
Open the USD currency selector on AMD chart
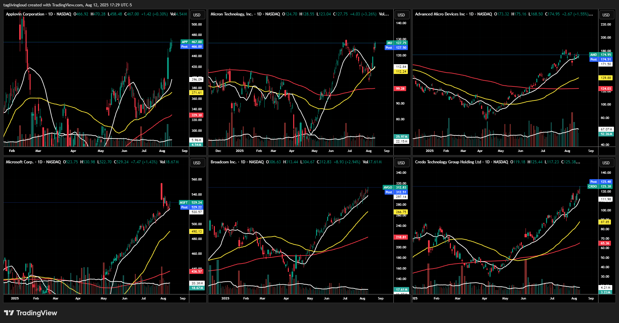606,15
